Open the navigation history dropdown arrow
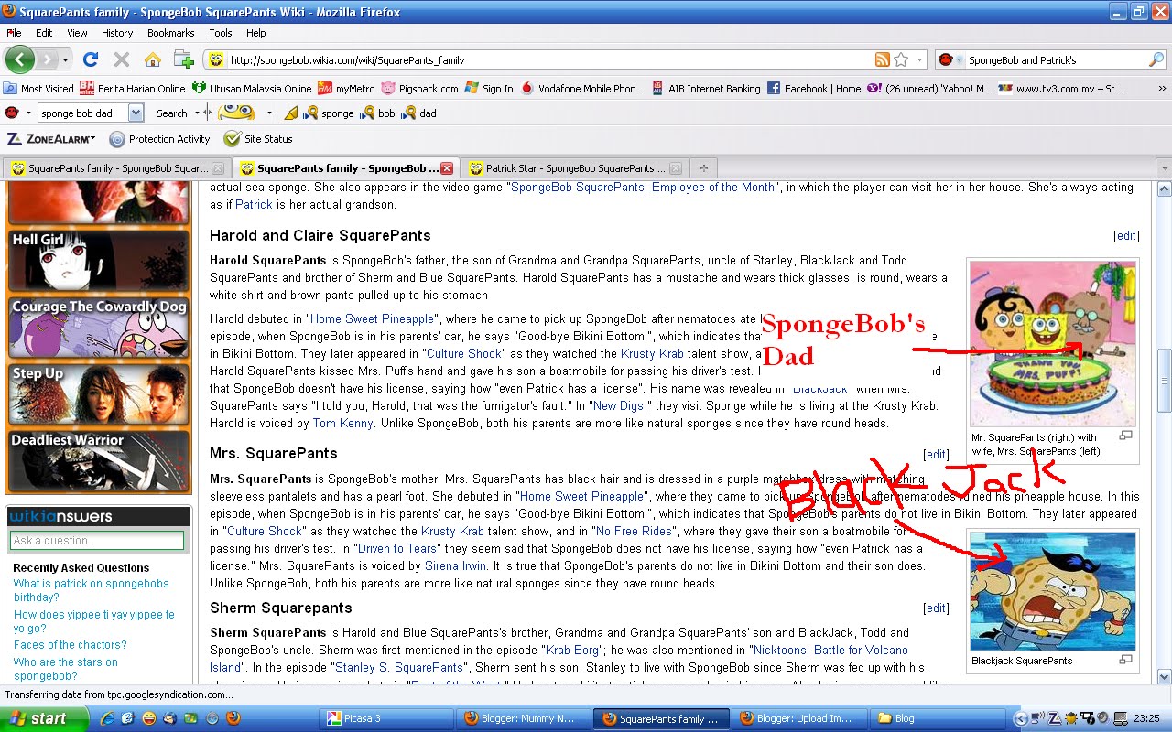The width and height of the screenshot is (1172, 732). pyautogui.click(x=65, y=59)
